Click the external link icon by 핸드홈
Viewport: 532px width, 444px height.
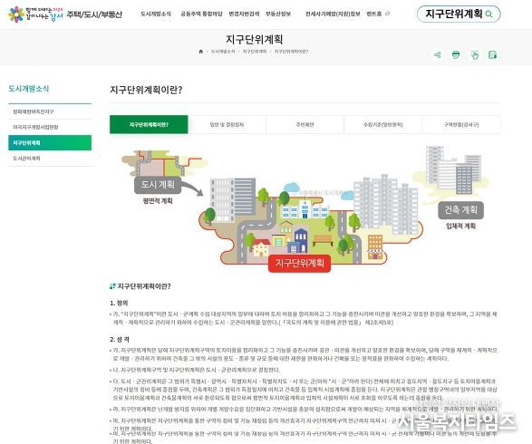point(388,14)
